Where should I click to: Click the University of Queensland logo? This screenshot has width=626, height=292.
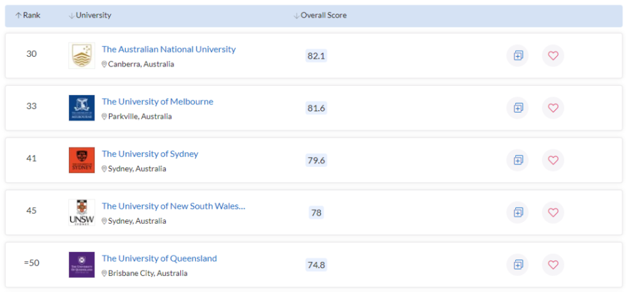click(82, 265)
